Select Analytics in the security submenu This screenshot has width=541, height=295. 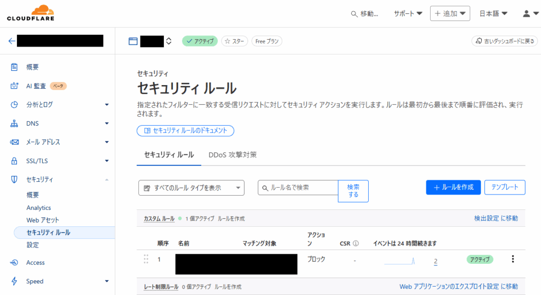tap(39, 208)
